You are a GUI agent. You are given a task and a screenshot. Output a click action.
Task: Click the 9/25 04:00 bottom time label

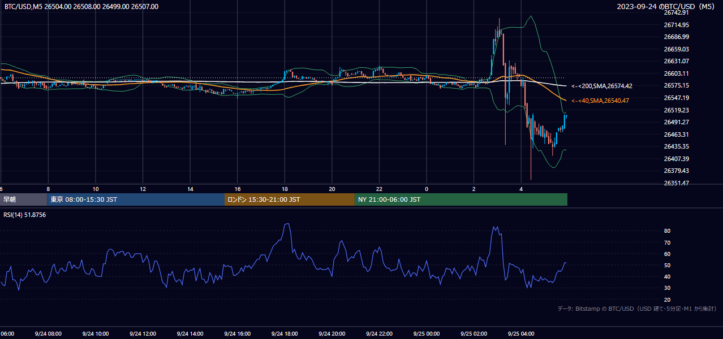pos(521,334)
